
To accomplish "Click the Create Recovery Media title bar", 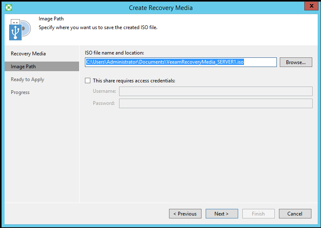I will pyautogui.click(x=161, y=7).
